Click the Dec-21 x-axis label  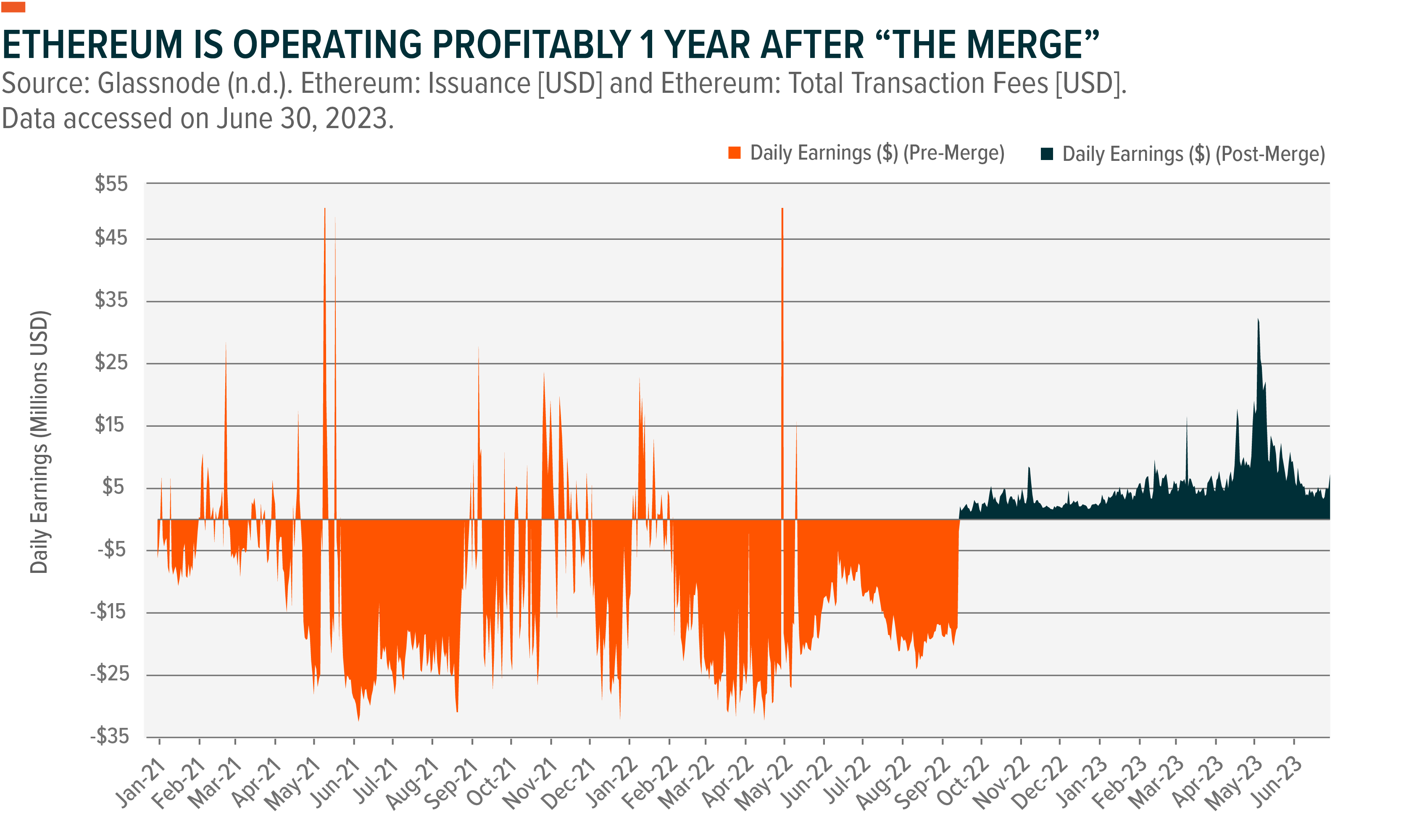(569, 783)
